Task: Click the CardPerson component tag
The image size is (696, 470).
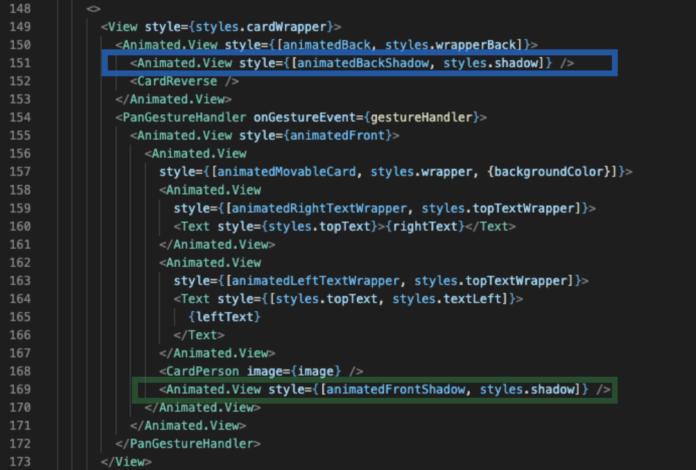Action: click(202, 371)
